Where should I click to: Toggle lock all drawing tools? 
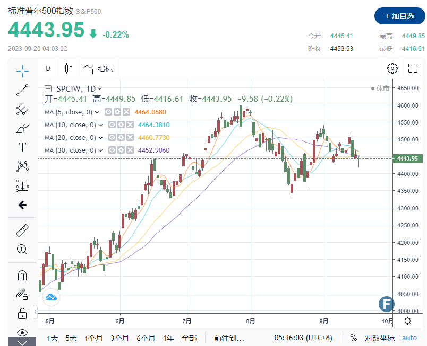pos(22,313)
